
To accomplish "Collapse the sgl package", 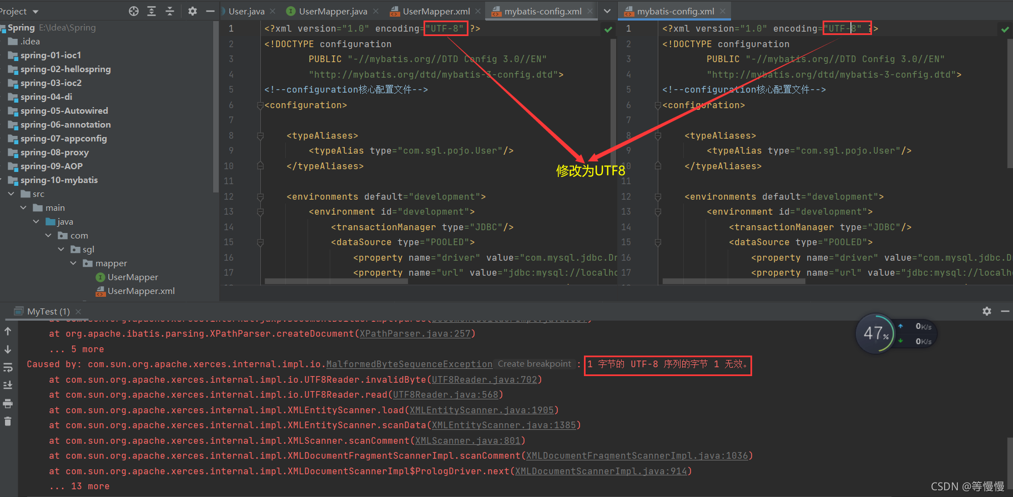I will click(x=61, y=249).
